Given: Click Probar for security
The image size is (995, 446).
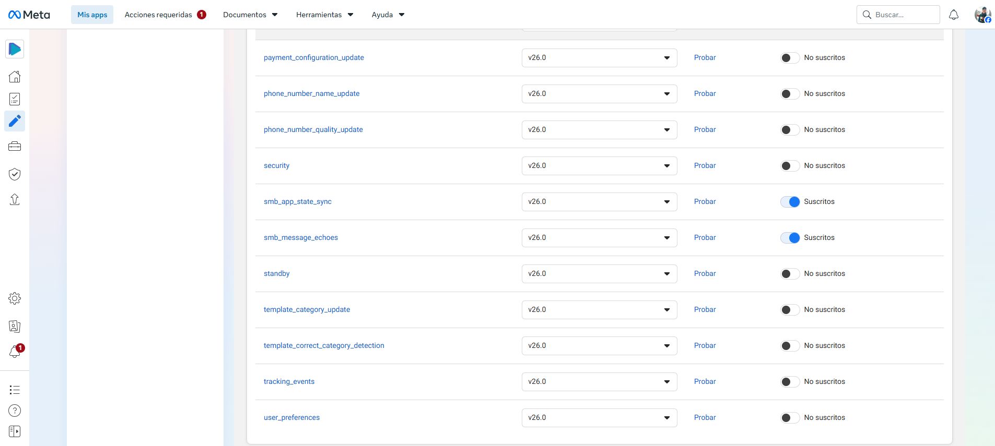Looking at the screenshot, I should 705,165.
